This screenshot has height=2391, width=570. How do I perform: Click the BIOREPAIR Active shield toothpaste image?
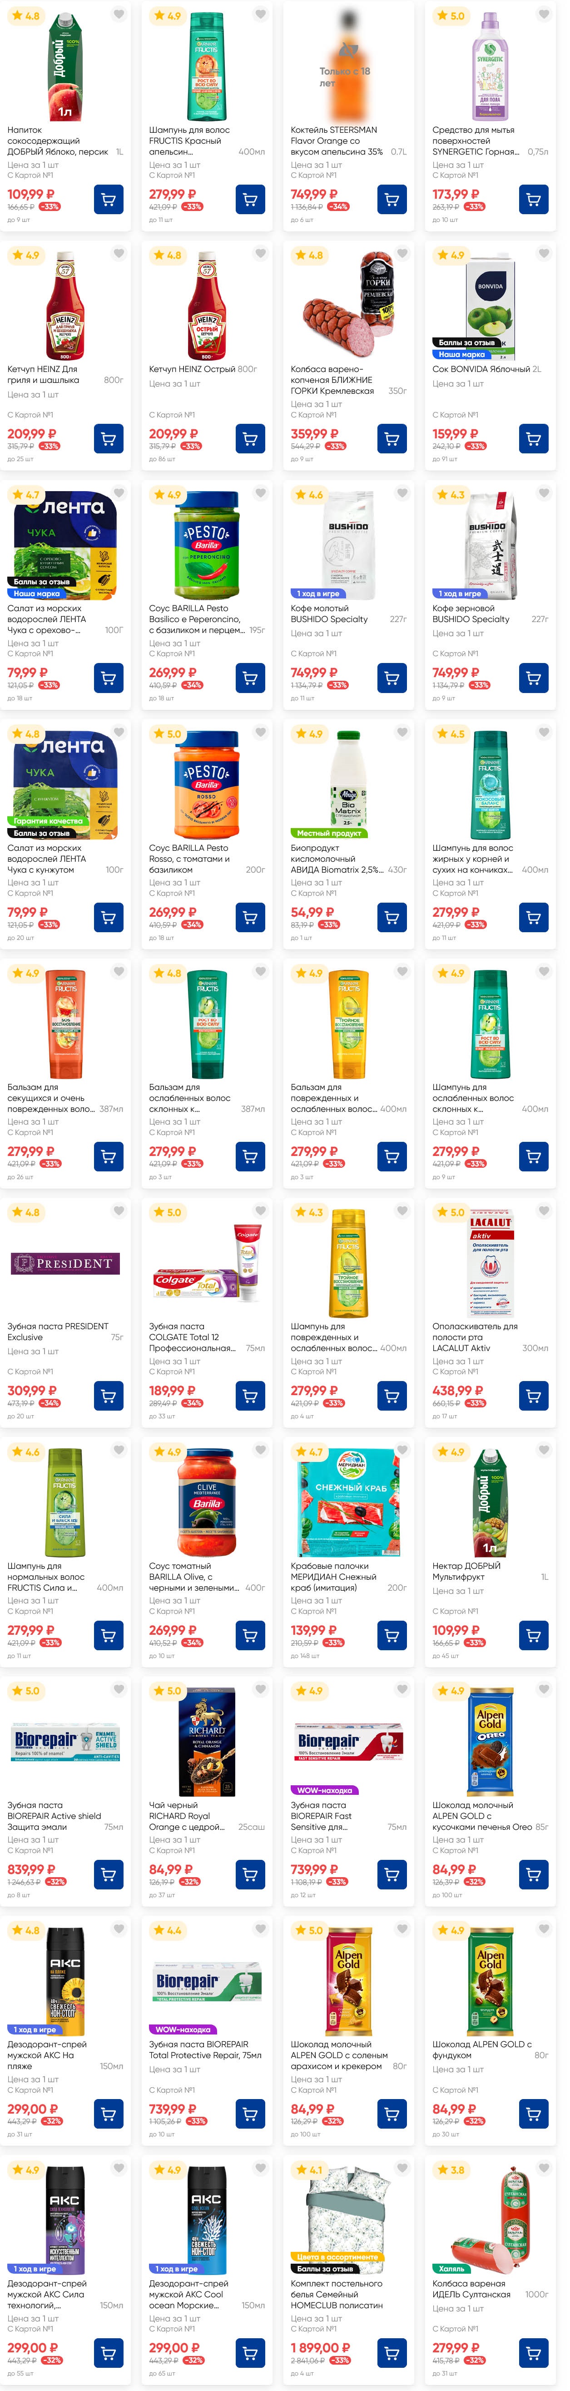66,1743
